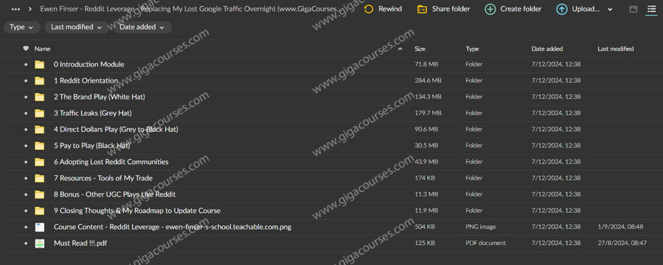Click the folder icon for 8 Bonus
This screenshot has height=265, width=663.
click(x=39, y=195)
